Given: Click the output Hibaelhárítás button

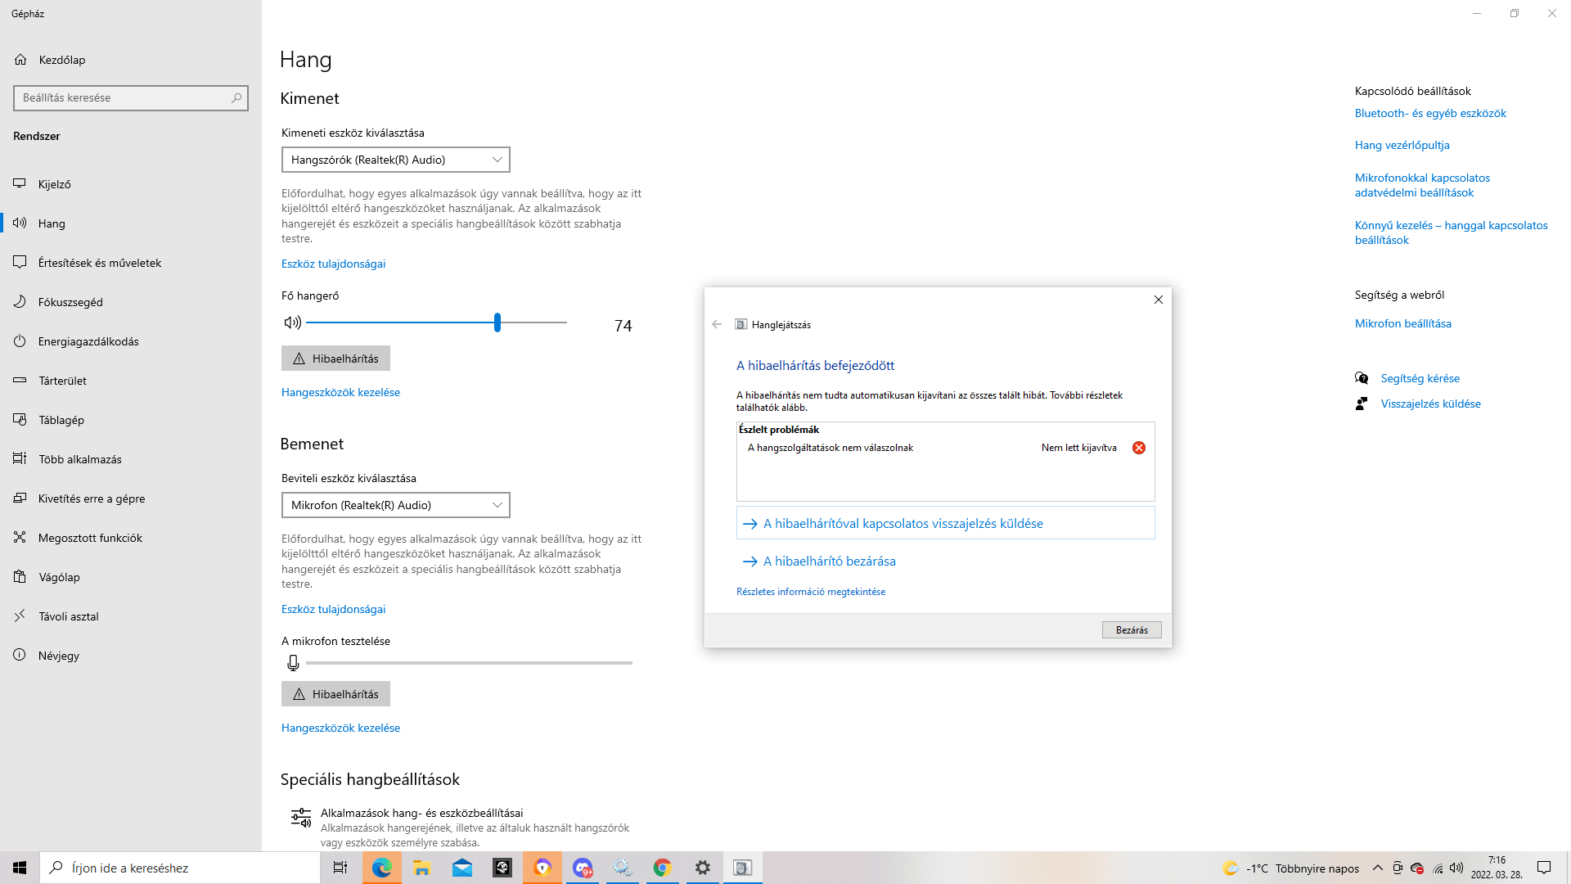Looking at the screenshot, I should point(335,359).
